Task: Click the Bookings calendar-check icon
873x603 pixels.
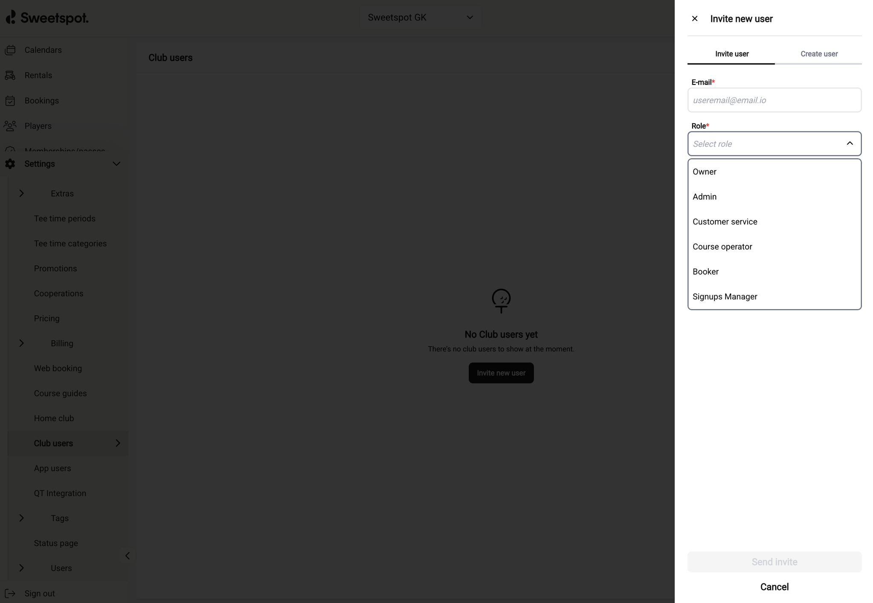Action: pos(10,101)
